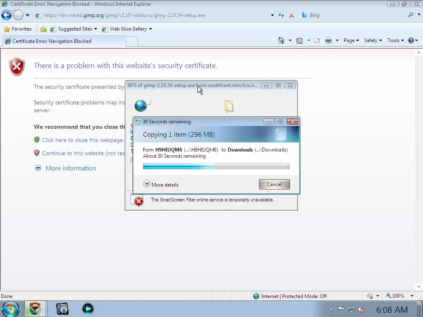This screenshot has height=317, width=423.
Task: Click the search magnifier icon
Action: (411, 15)
